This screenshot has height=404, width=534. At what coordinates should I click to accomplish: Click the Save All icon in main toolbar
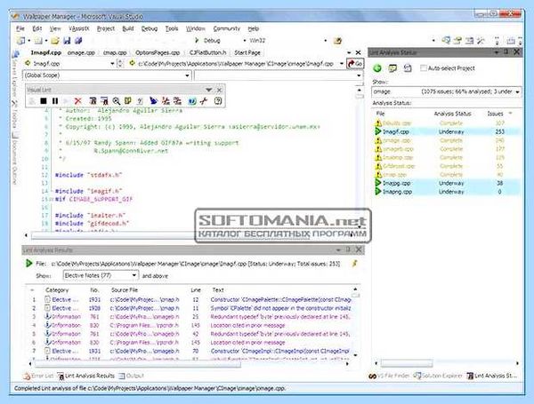78,41
